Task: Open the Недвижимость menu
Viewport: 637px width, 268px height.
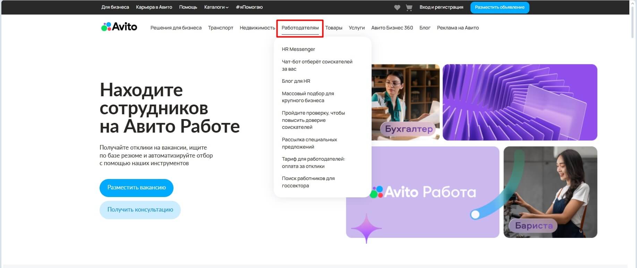Action: click(257, 28)
